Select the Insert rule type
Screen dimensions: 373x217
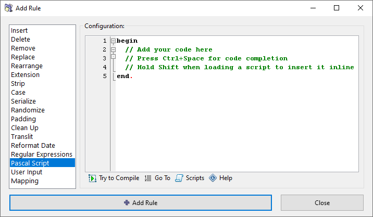(19, 31)
